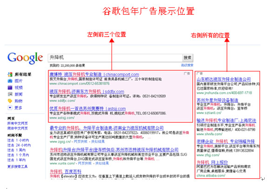Expand the 更多 dropdown arrow
Image resolution: width=267 pixels, height=189 pixels.
(x=10, y=107)
